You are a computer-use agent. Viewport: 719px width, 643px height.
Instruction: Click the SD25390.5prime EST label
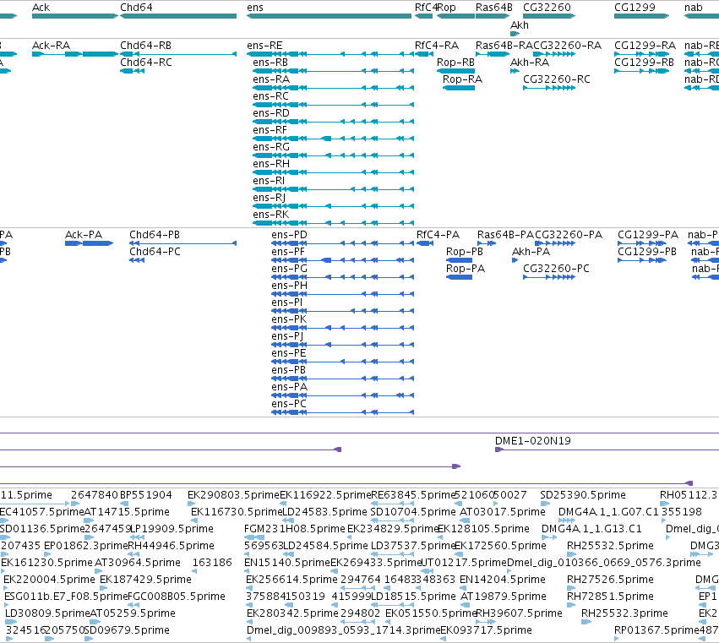(x=583, y=495)
